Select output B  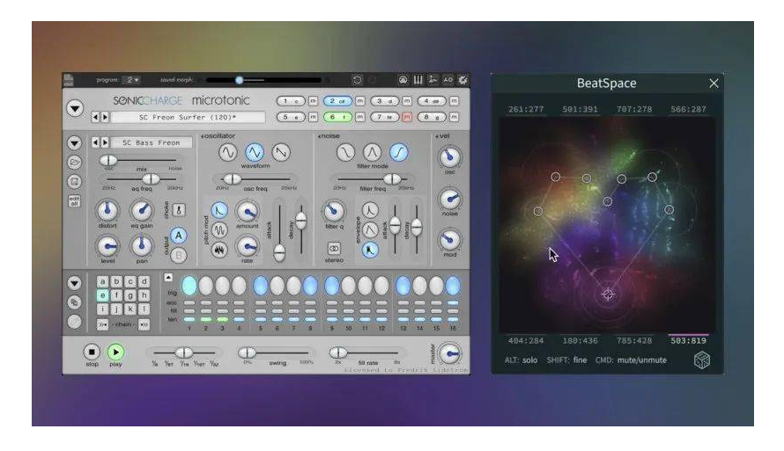pos(179,255)
